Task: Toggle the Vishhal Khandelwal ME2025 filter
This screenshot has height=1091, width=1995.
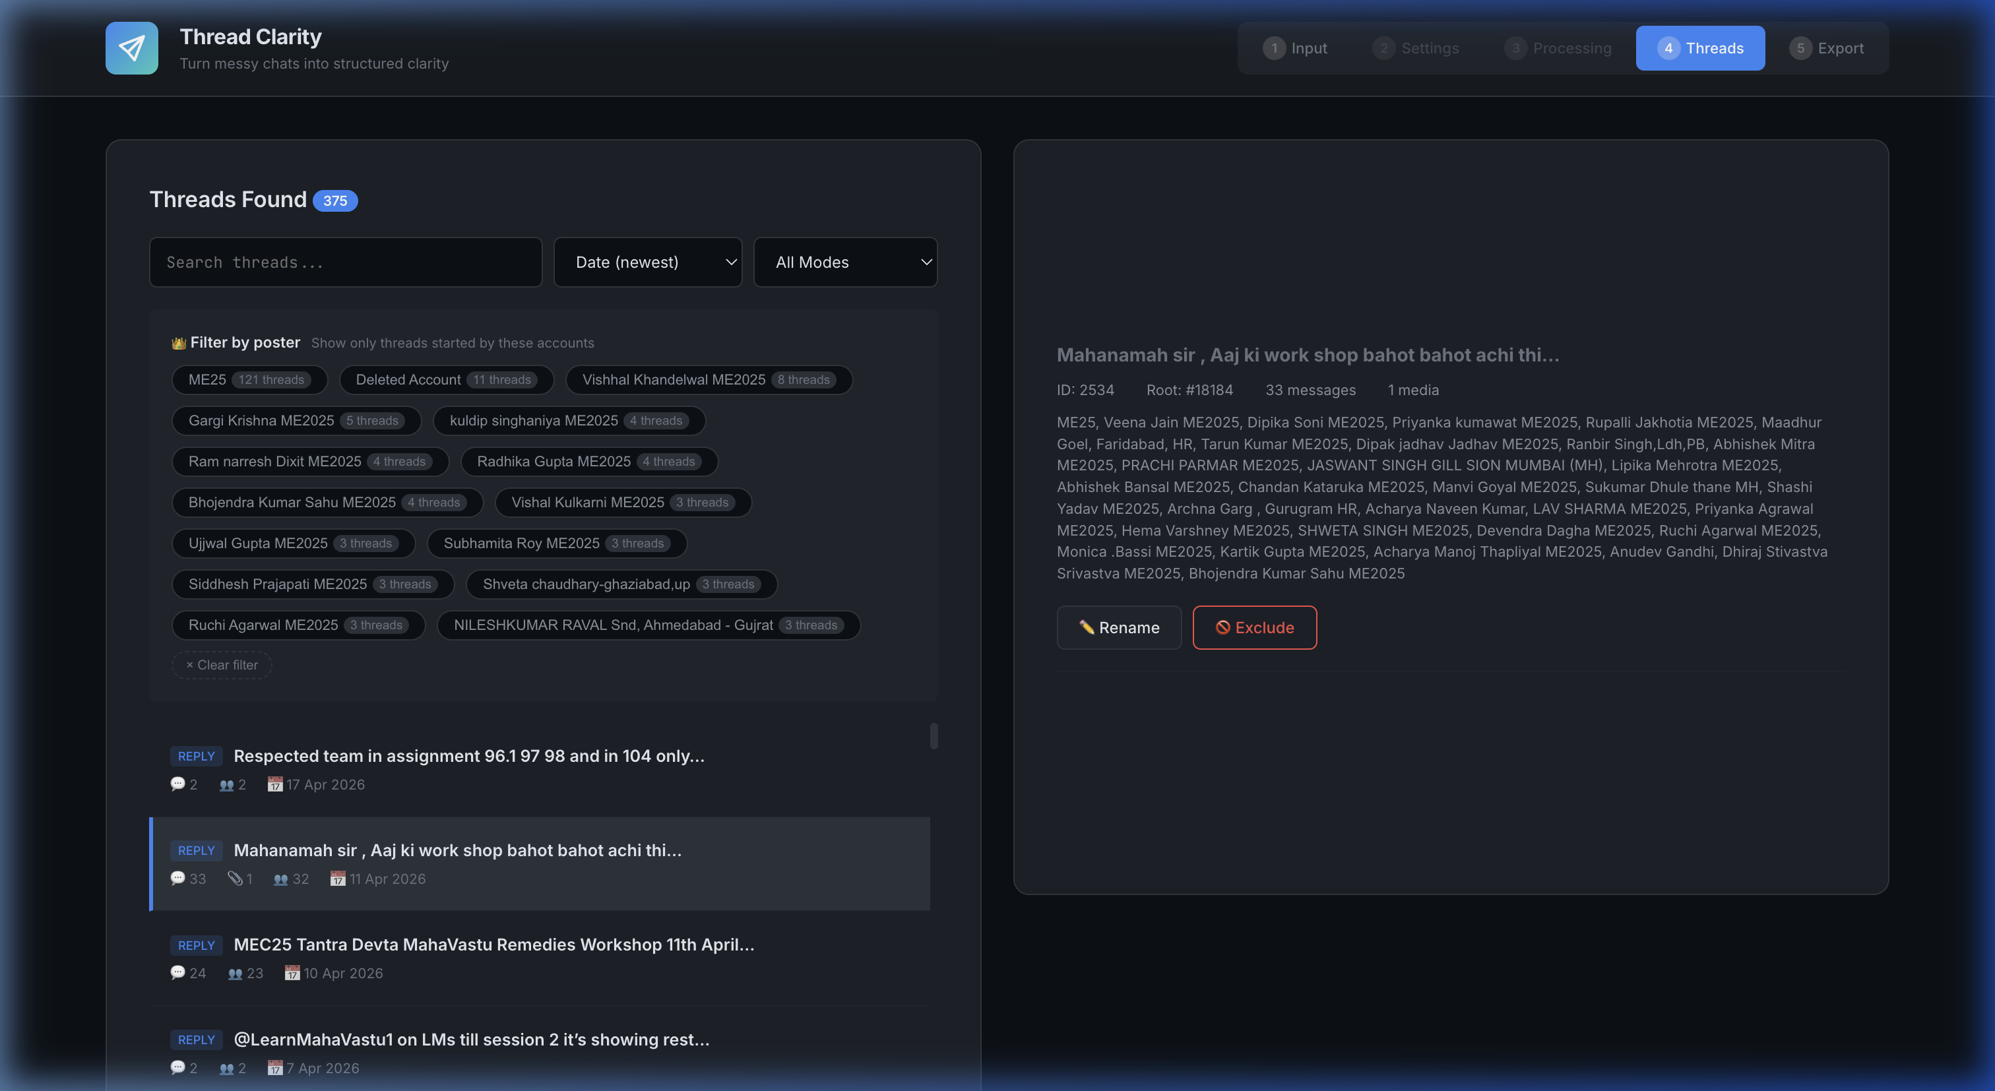Action: (x=708, y=379)
